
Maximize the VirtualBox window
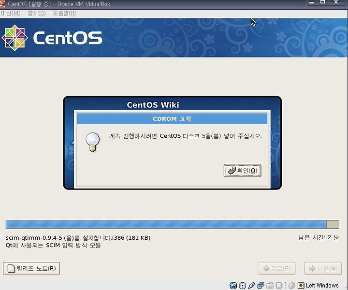tap(323, 2)
